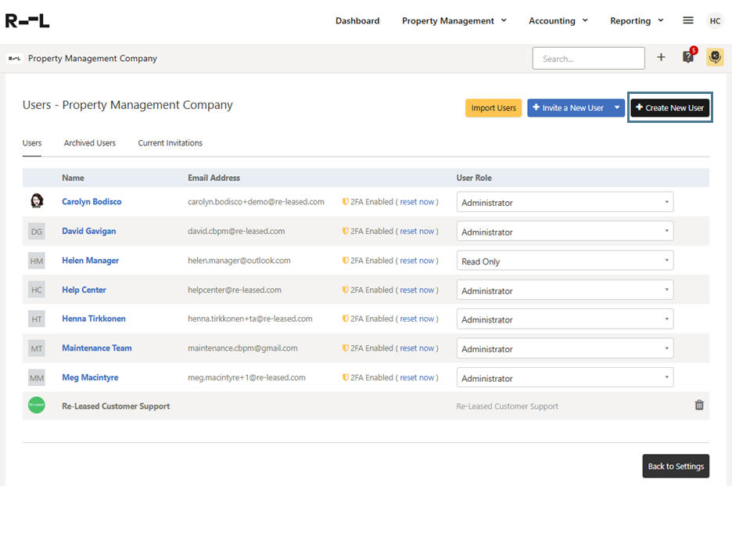732x533 pixels.
Task: Switch to Current Invitations tab
Action: click(x=170, y=143)
